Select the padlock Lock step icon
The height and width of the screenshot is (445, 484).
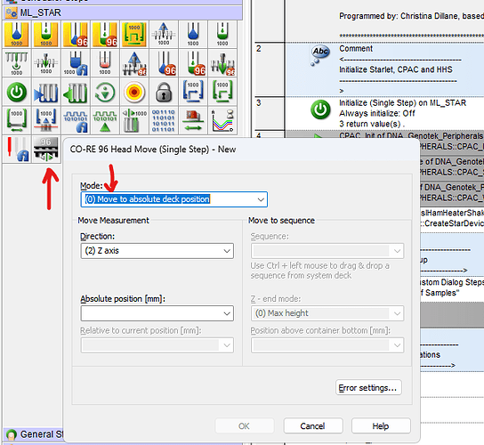click(x=164, y=92)
